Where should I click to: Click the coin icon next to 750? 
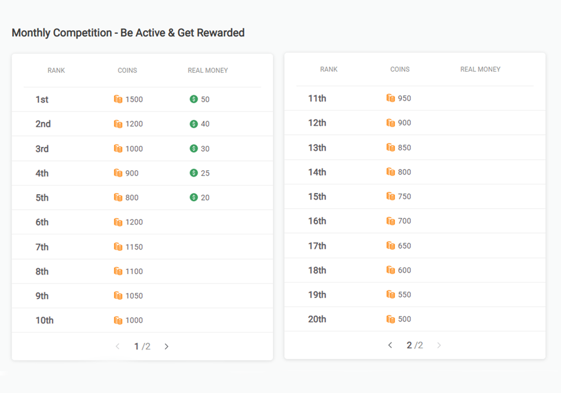[390, 196]
